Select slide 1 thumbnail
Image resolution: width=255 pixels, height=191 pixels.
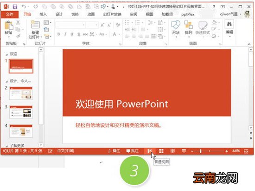pyautogui.click(x=21, y=66)
